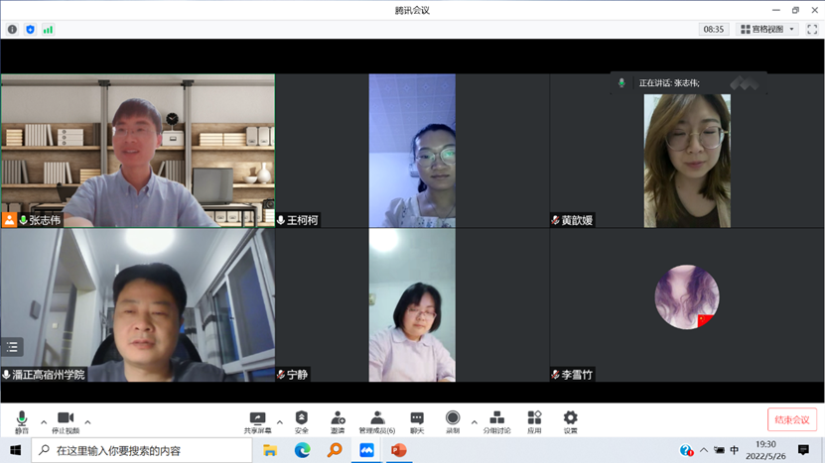
Task: Open the Grid View layout menu
Action: pos(767,30)
